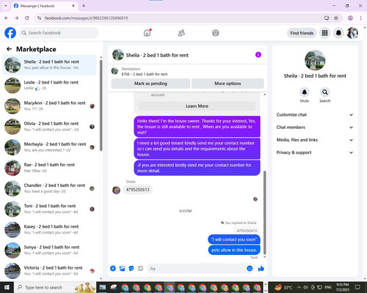Open Chrome profile icon
This screenshot has height=293, width=367.
point(350,18)
